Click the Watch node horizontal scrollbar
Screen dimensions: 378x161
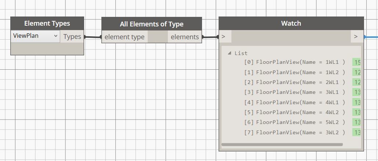282,144
